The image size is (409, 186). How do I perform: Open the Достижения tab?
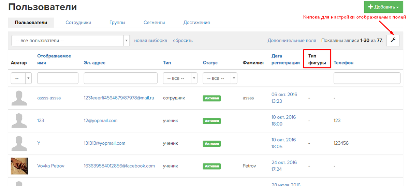197,23
